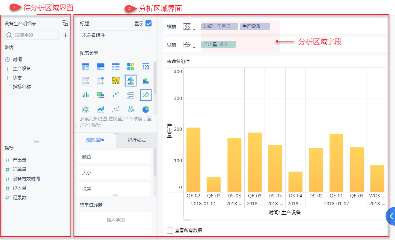Open the 产出量 求和 field pill dropdown
Screen dimensions: 395x240
coord(218,45)
